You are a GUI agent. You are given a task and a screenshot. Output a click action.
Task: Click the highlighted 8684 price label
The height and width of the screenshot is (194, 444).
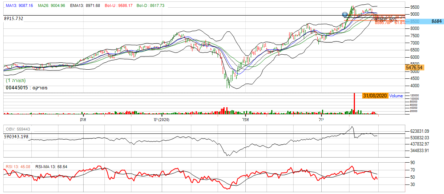point(436,22)
